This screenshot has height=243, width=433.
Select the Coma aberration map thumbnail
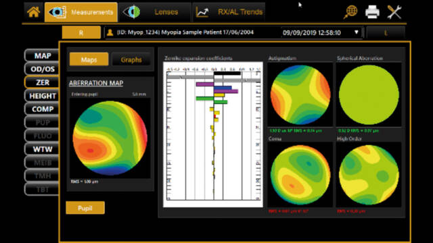click(x=300, y=175)
